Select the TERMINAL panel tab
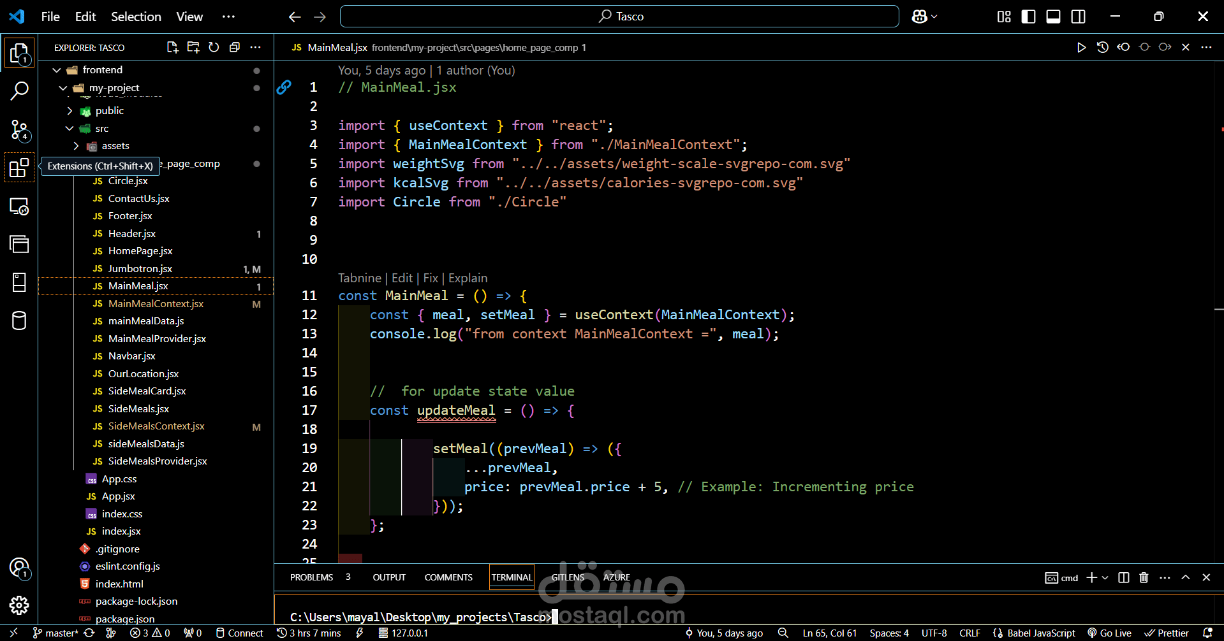This screenshot has width=1224, height=641. pos(512,577)
